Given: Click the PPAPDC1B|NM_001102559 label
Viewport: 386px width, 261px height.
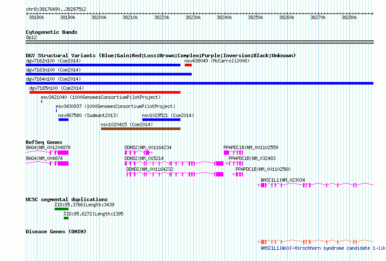Looking at the screenshot, I should [251, 147].
